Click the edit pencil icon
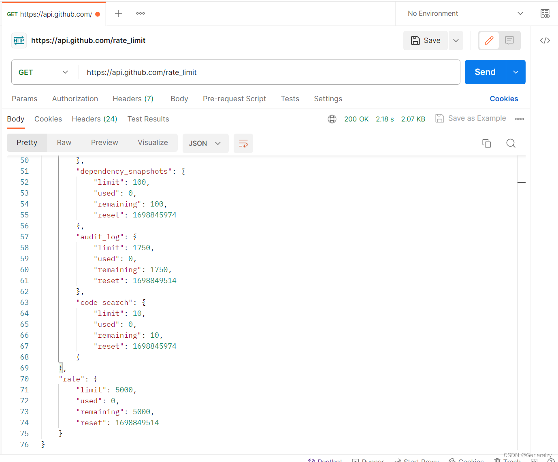 coord(489,40)
